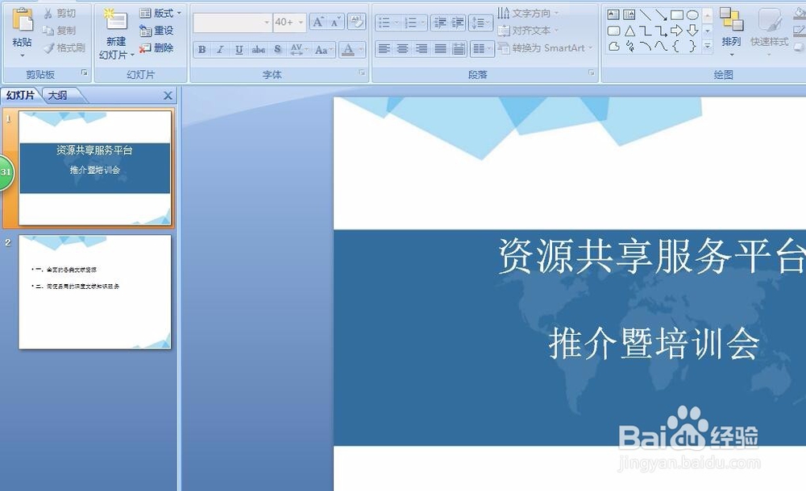Select the 幻灯片 (Slides) tab
The width and height of the screenshot is (806, 491).
[20, 94]
